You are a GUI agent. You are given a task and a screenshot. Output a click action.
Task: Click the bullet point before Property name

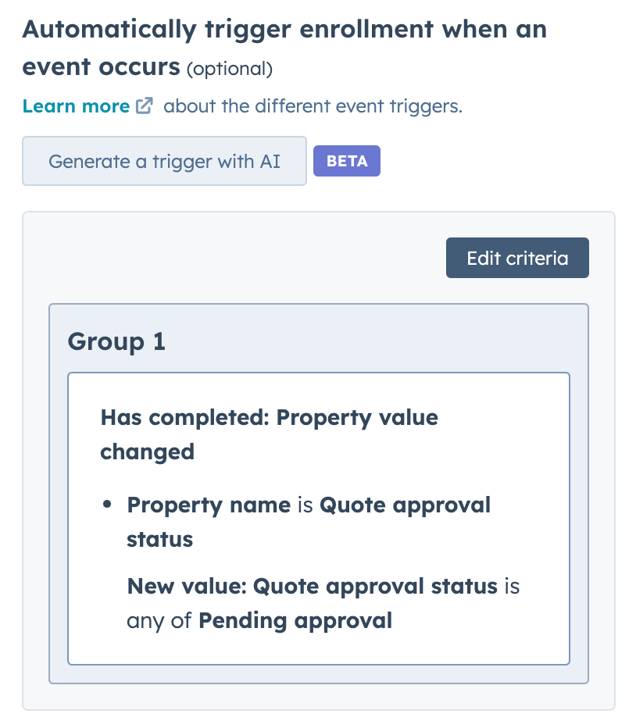point(107,505)
